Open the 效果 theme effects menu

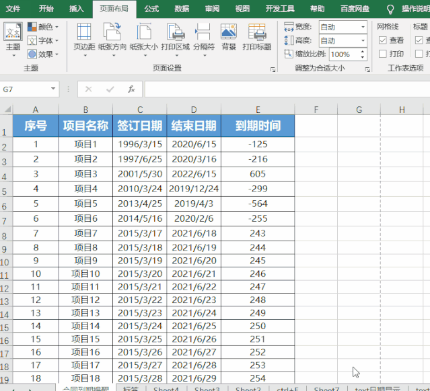click(43, 54)
